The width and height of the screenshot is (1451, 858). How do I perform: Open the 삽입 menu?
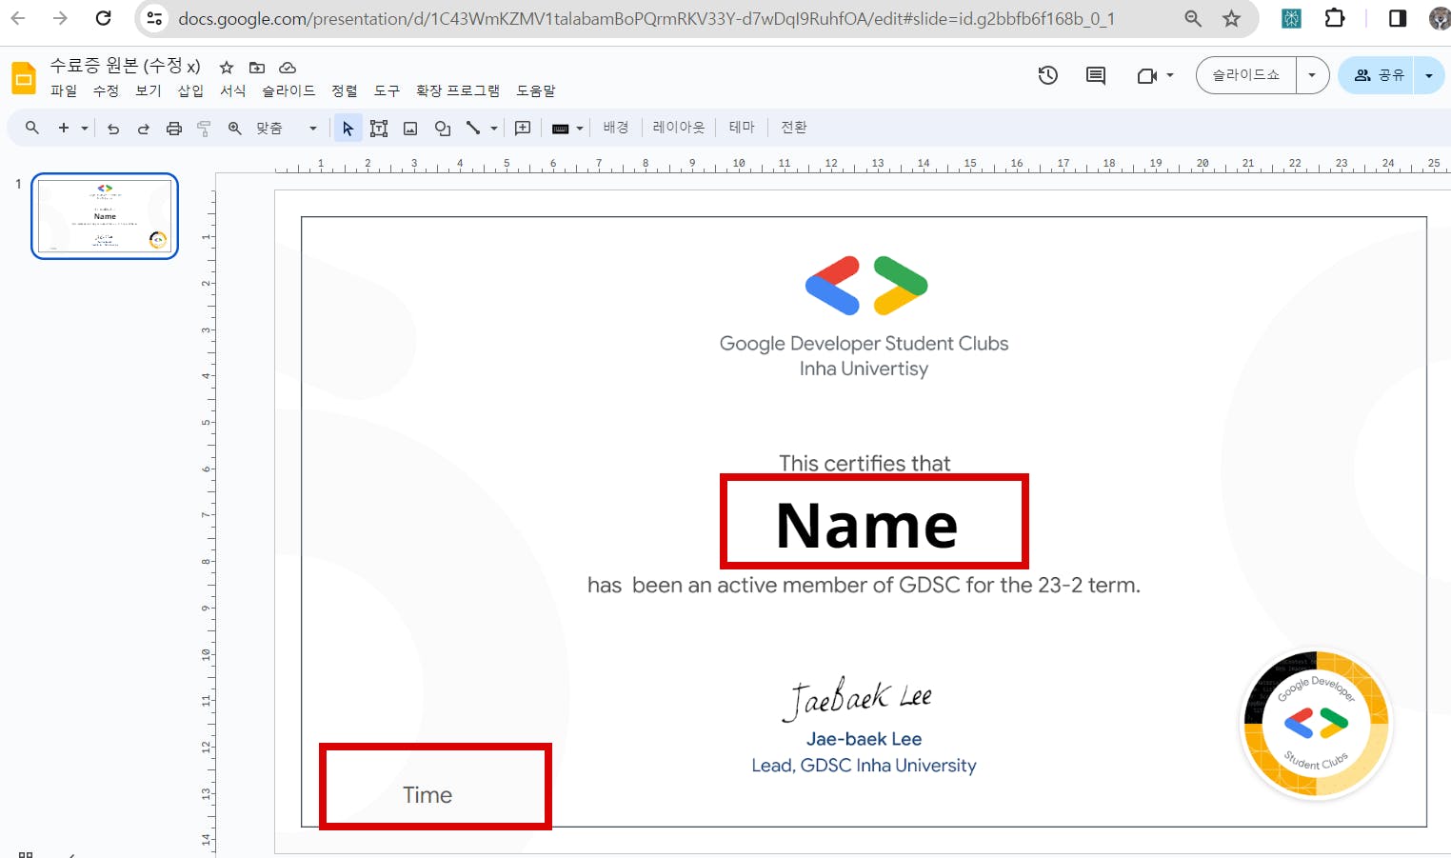coord(190,90)
